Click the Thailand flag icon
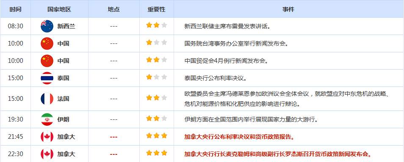 coord(47,78)
